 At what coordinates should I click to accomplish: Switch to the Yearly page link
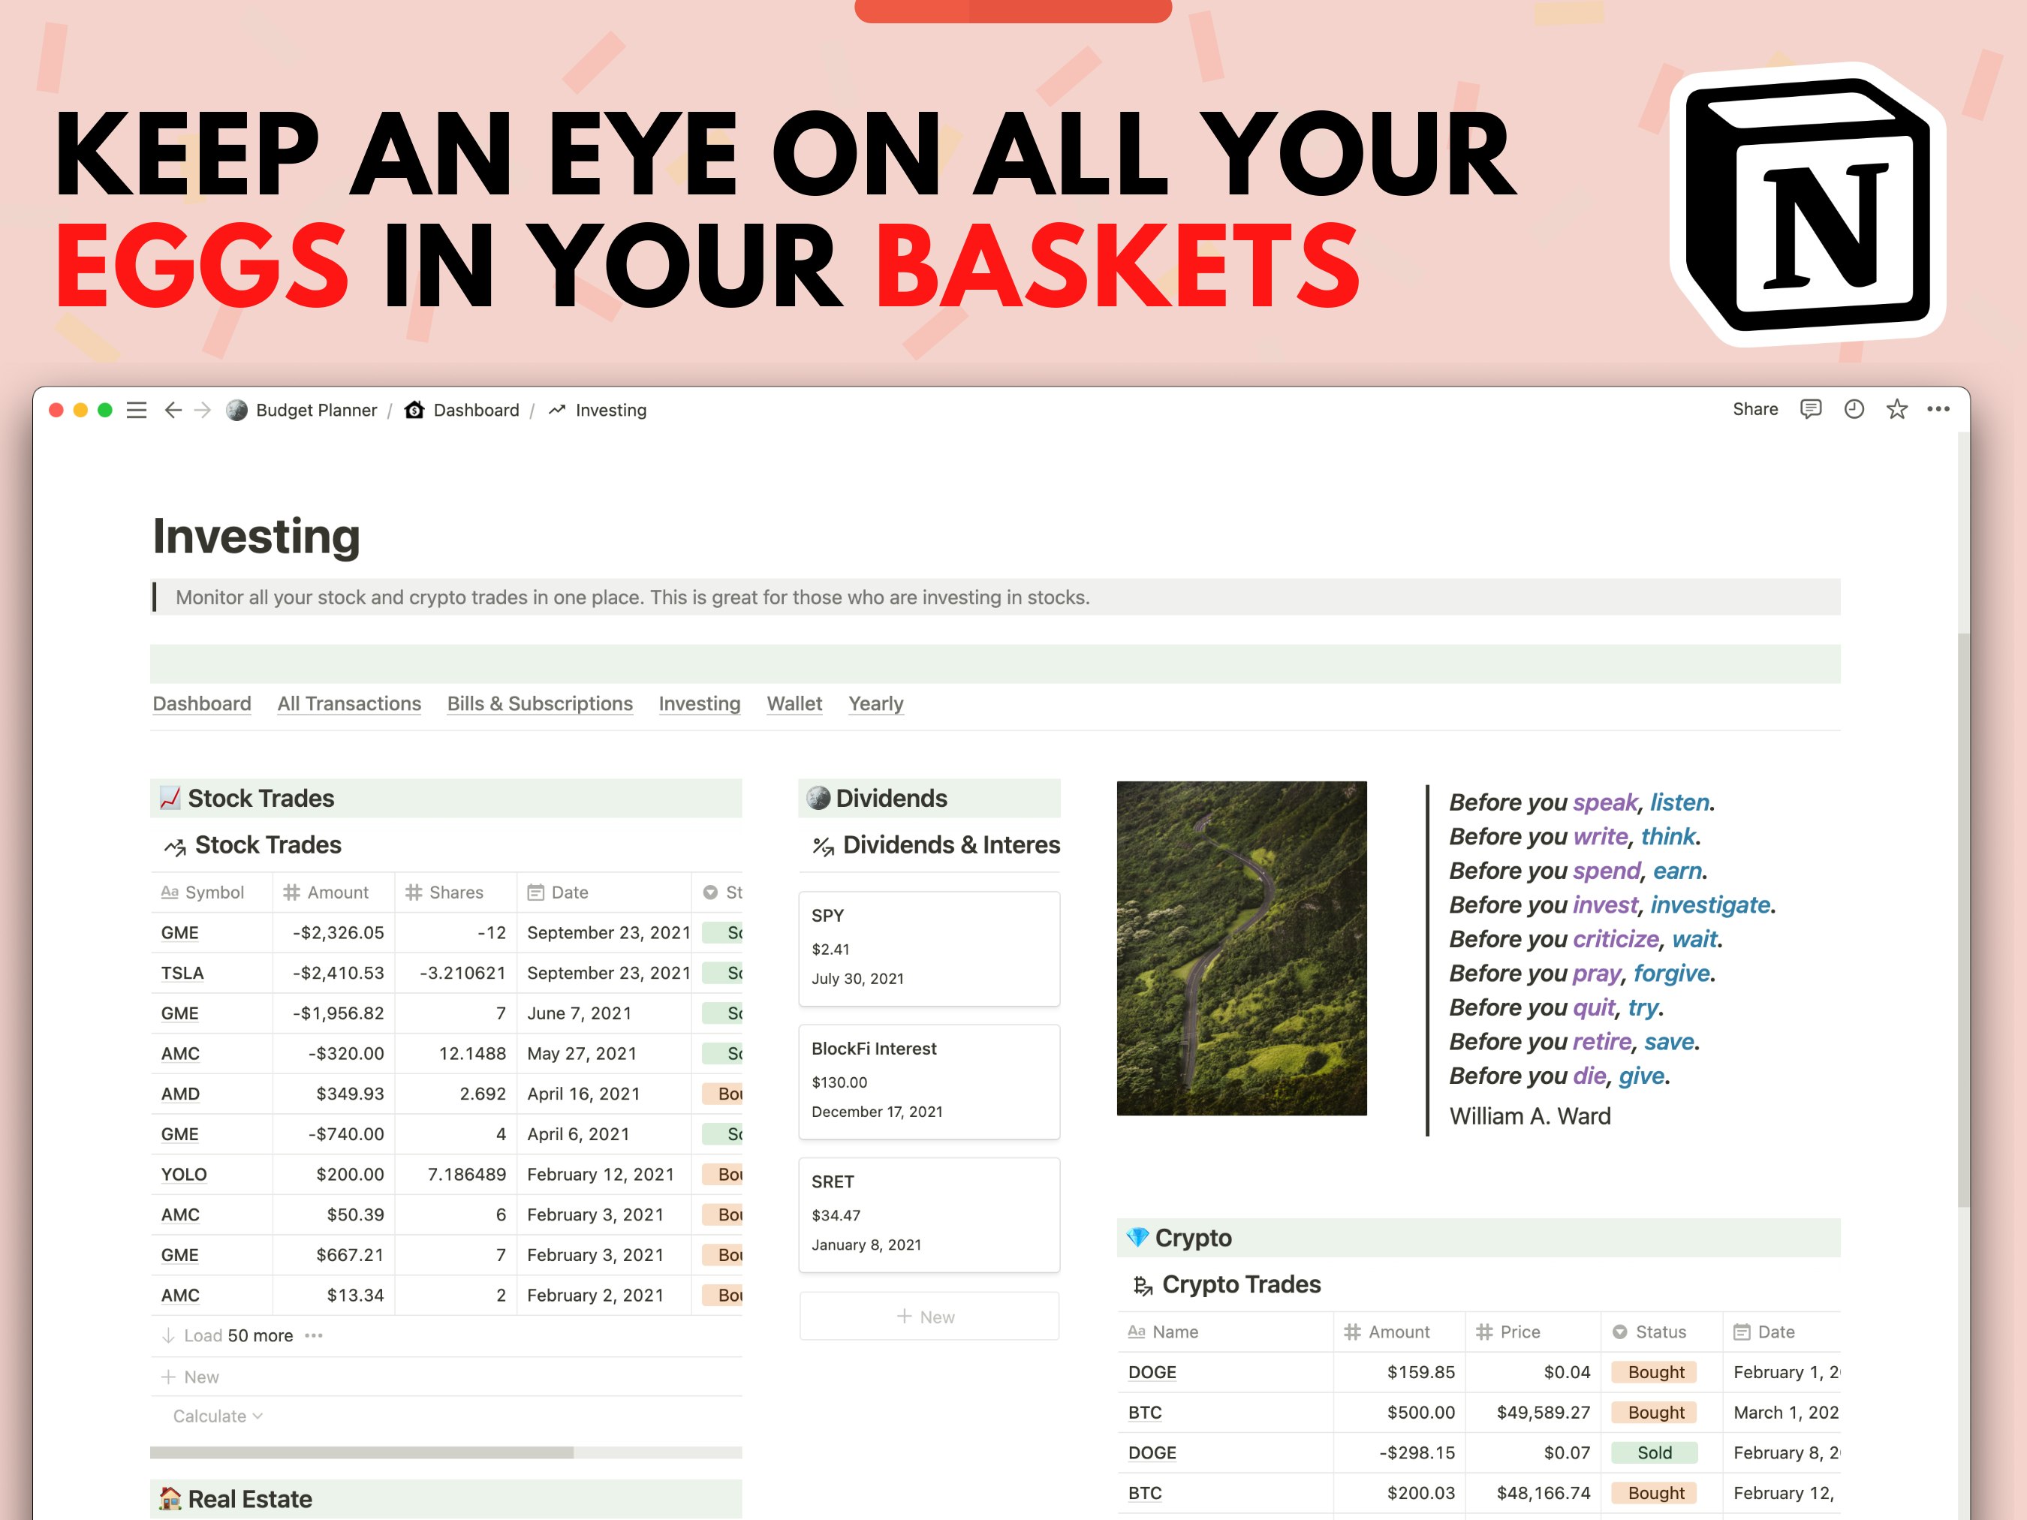[x=875, y=703]
